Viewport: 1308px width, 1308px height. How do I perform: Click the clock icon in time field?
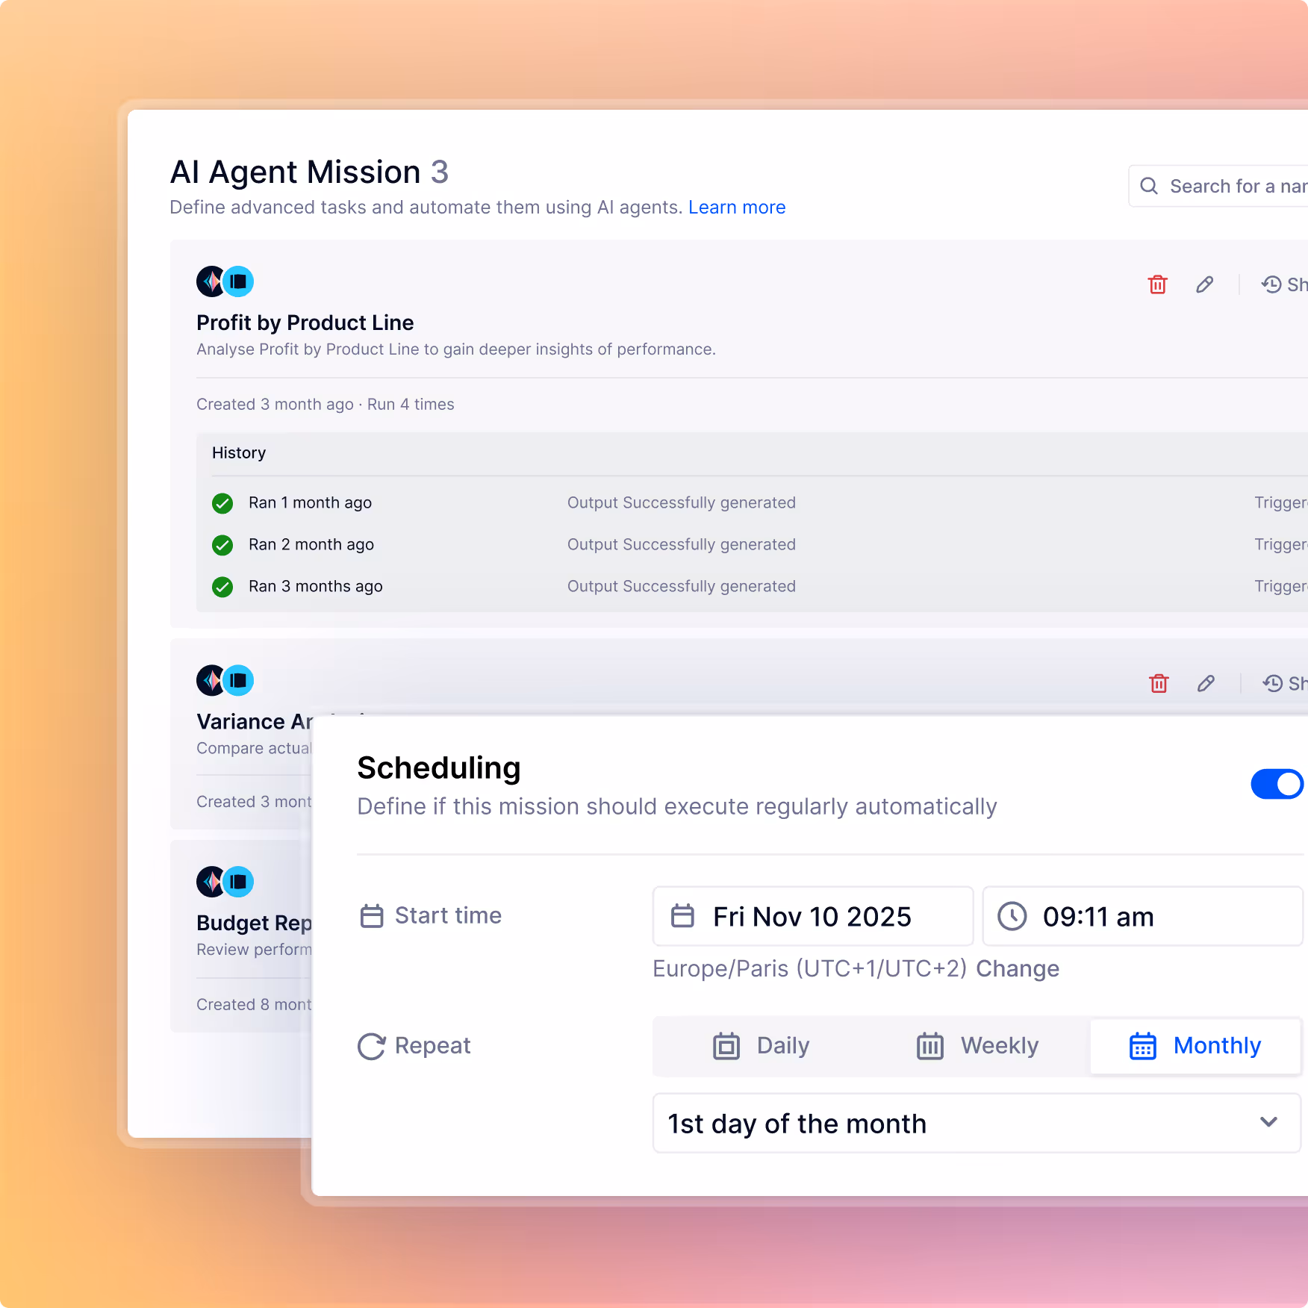pos(1012,916)
